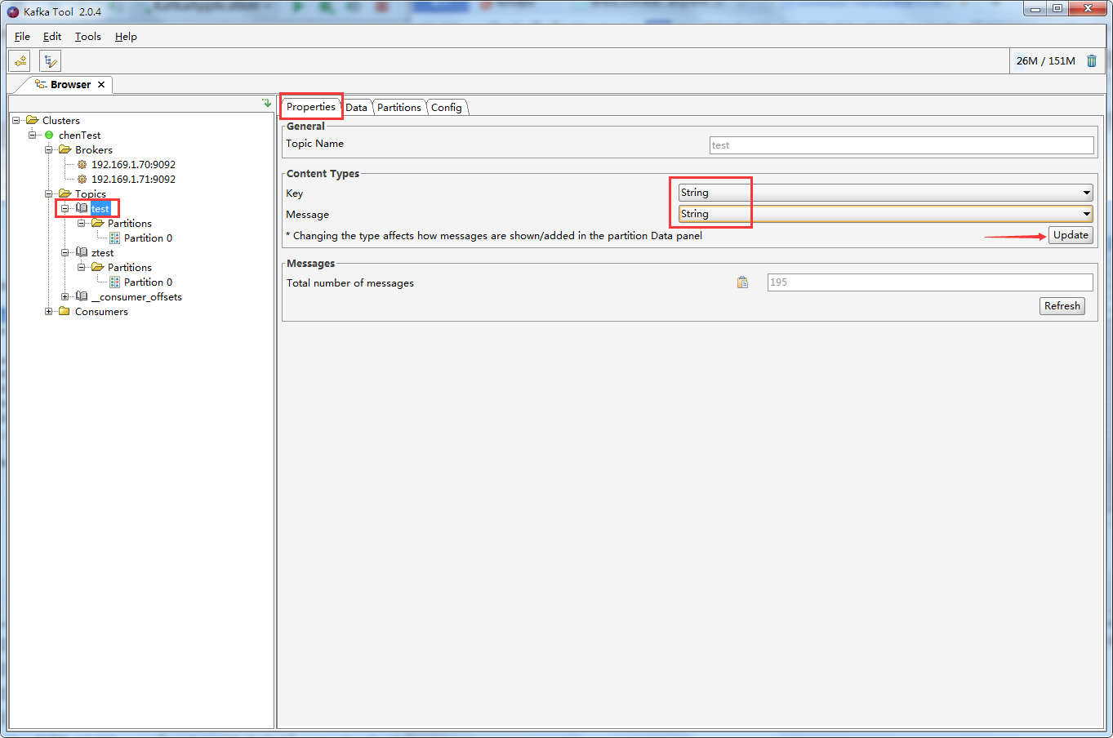
Task: Select the Consumers label in tree
Action: tap(101, 312)
